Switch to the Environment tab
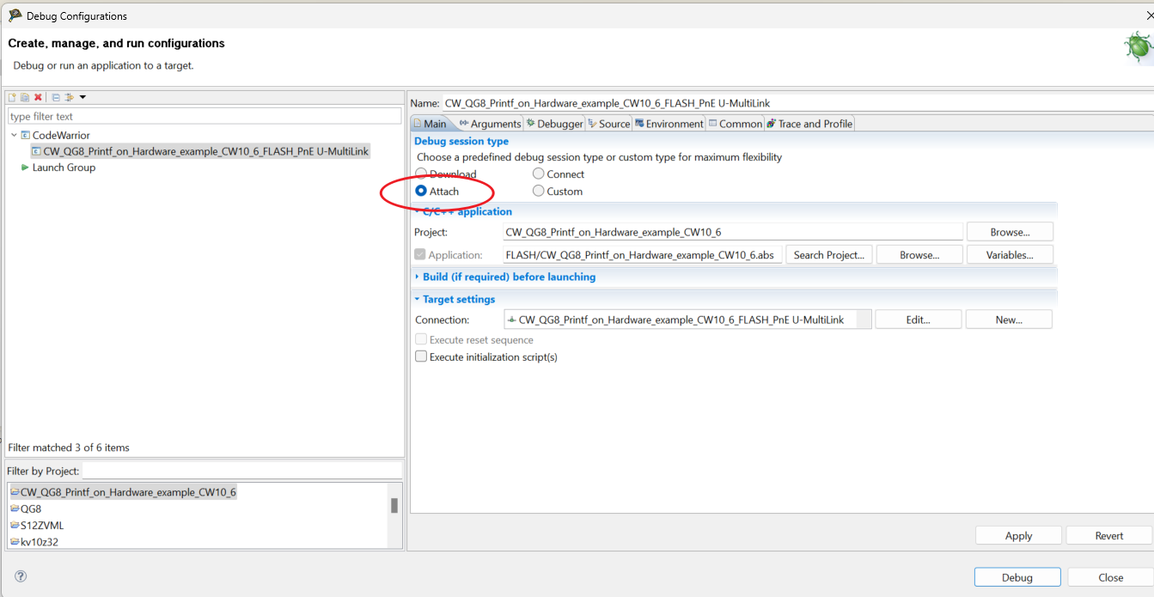The image size is (1154, 597). click(x=669, y=124)
